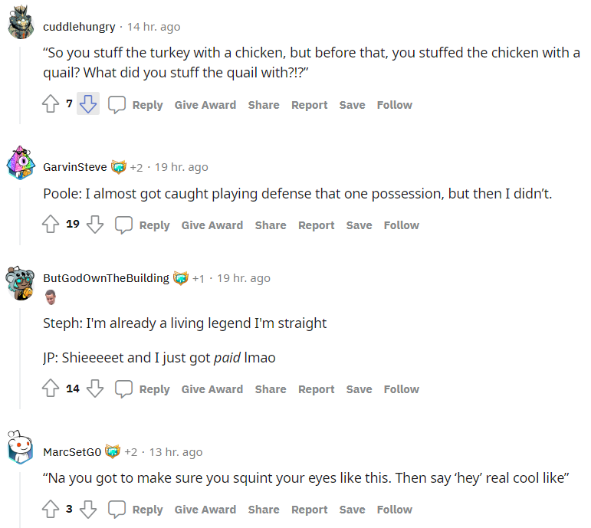The width and height of the screenshot is (591, 528).
Task: Click the reply bubble icon under cuddlehungry's comment
Action: (117, 105)
